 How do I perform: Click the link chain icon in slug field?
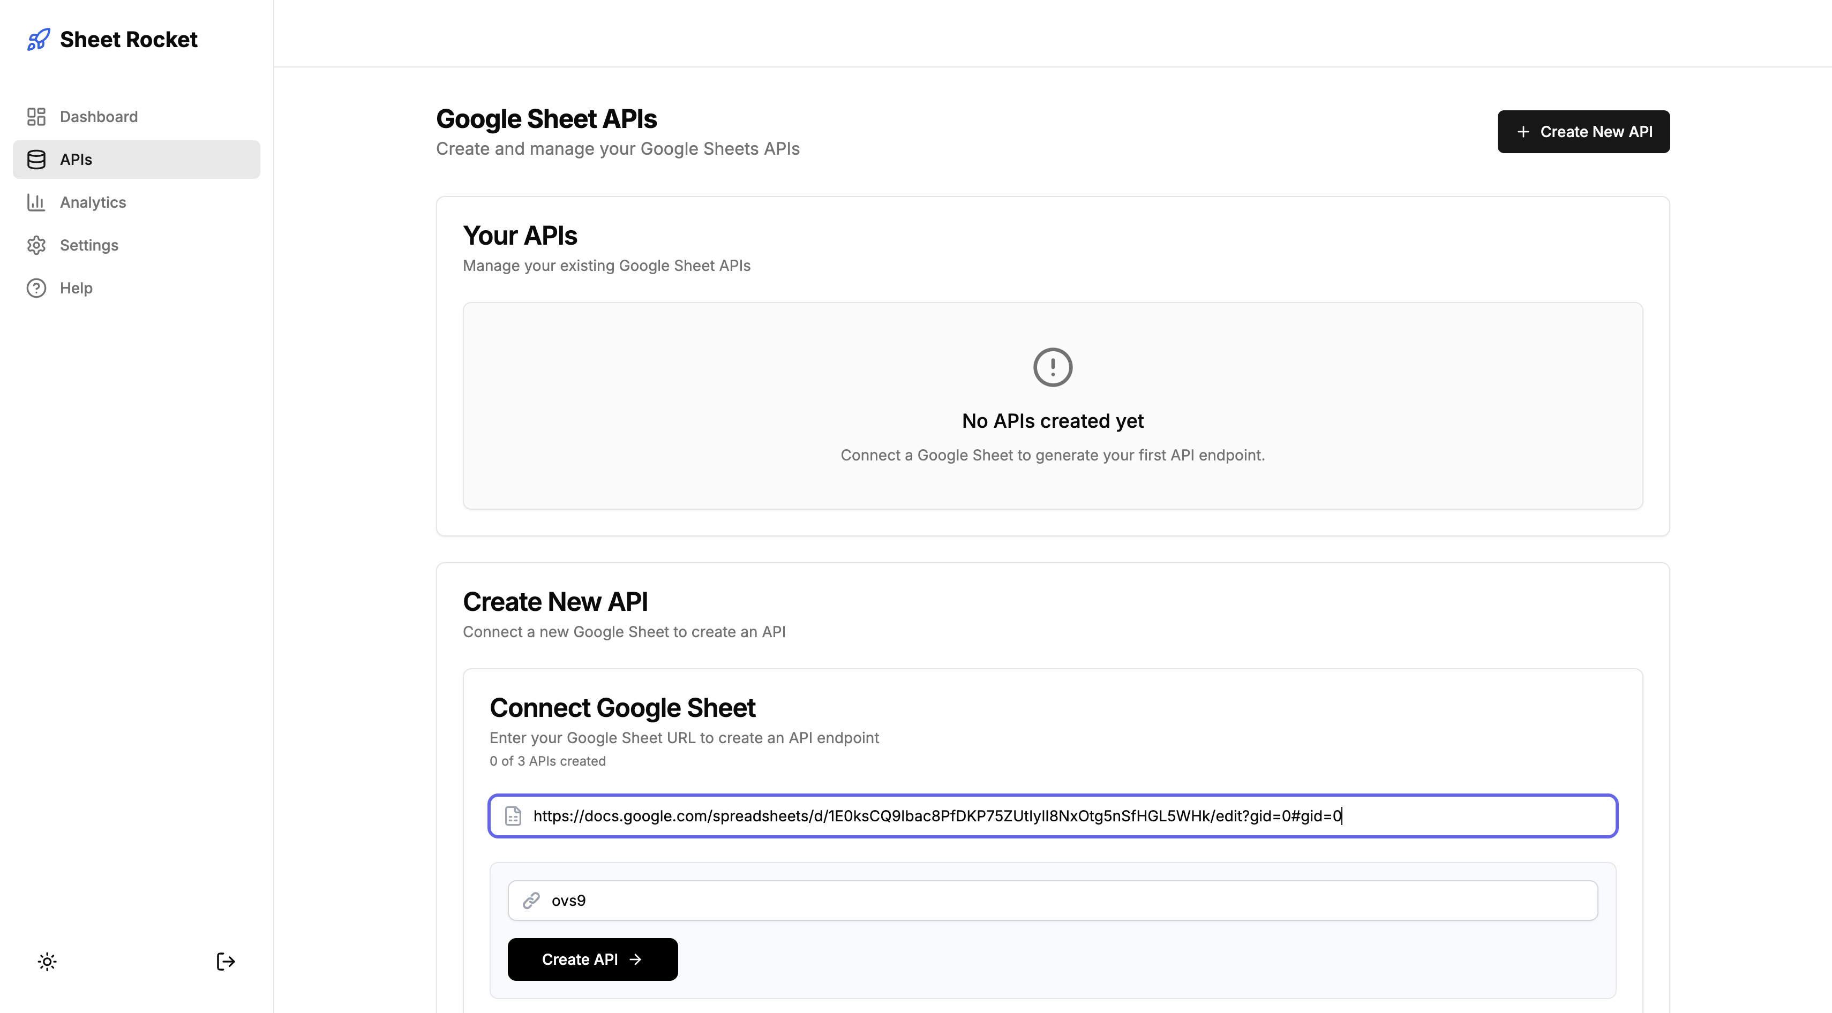click(531, 901)
